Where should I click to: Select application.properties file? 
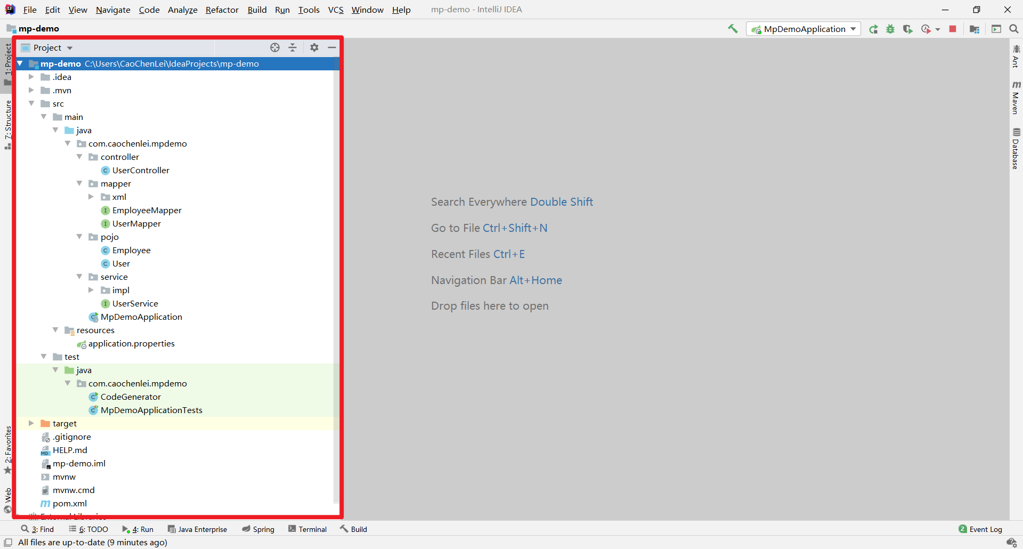(131, 344)
